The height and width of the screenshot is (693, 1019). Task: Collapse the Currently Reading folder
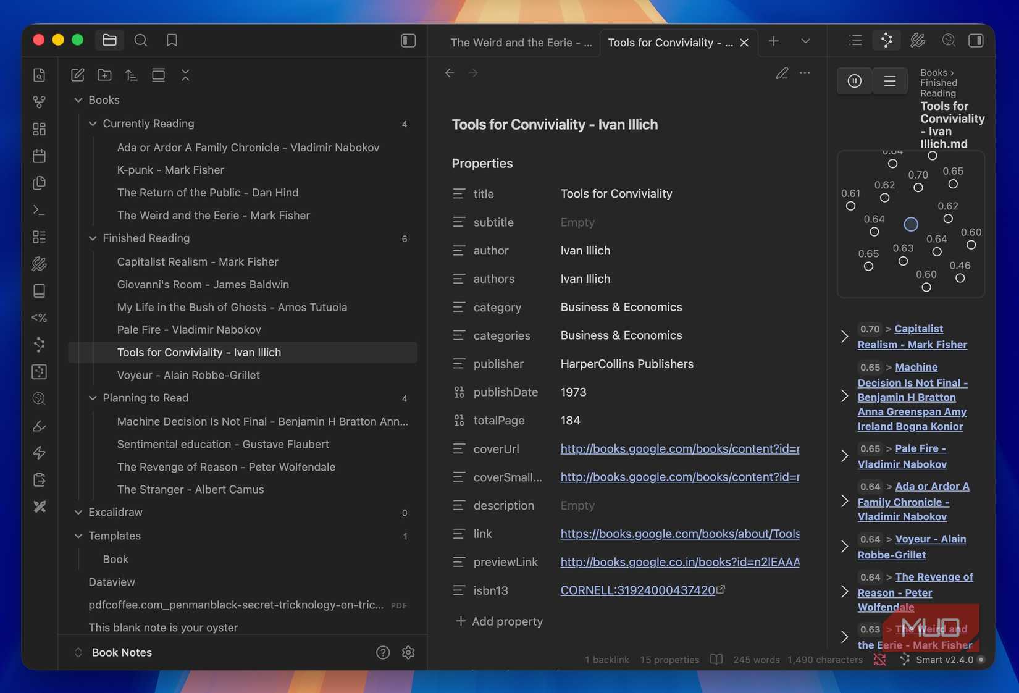pyautogui.click(x=93, y=124)
